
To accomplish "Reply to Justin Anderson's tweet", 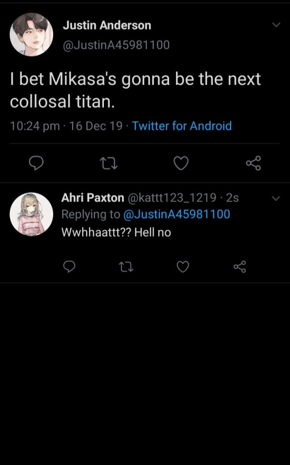I will click(36, 163).
